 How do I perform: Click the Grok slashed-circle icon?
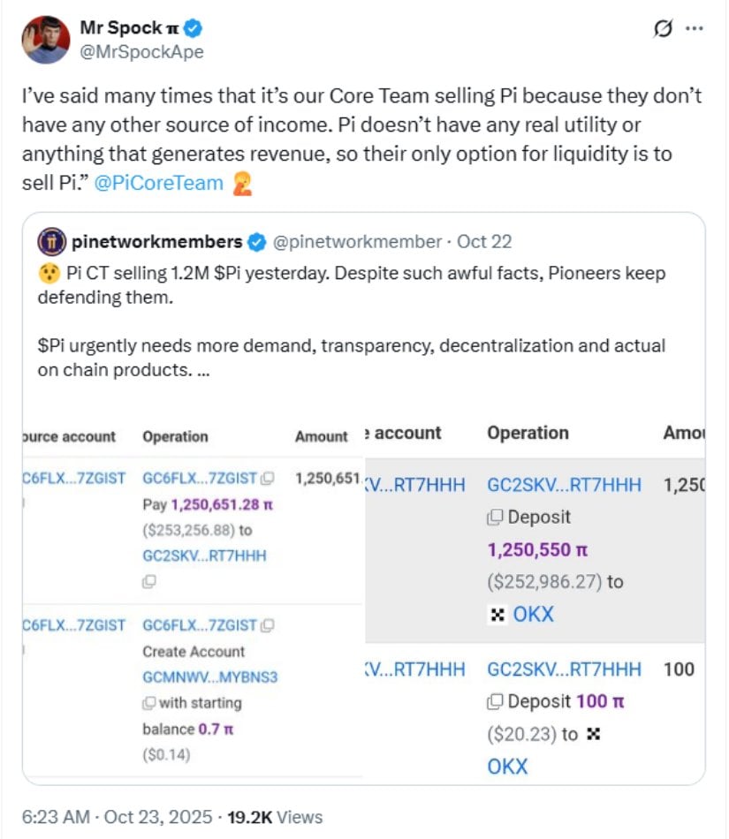tap(662, 29)
